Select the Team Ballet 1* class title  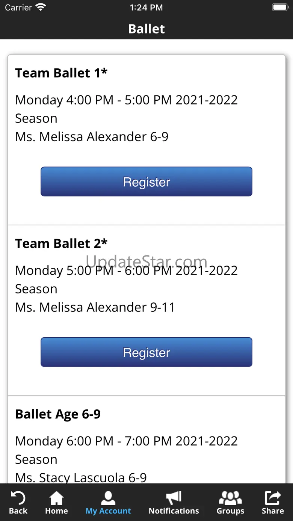coord(61,73)
